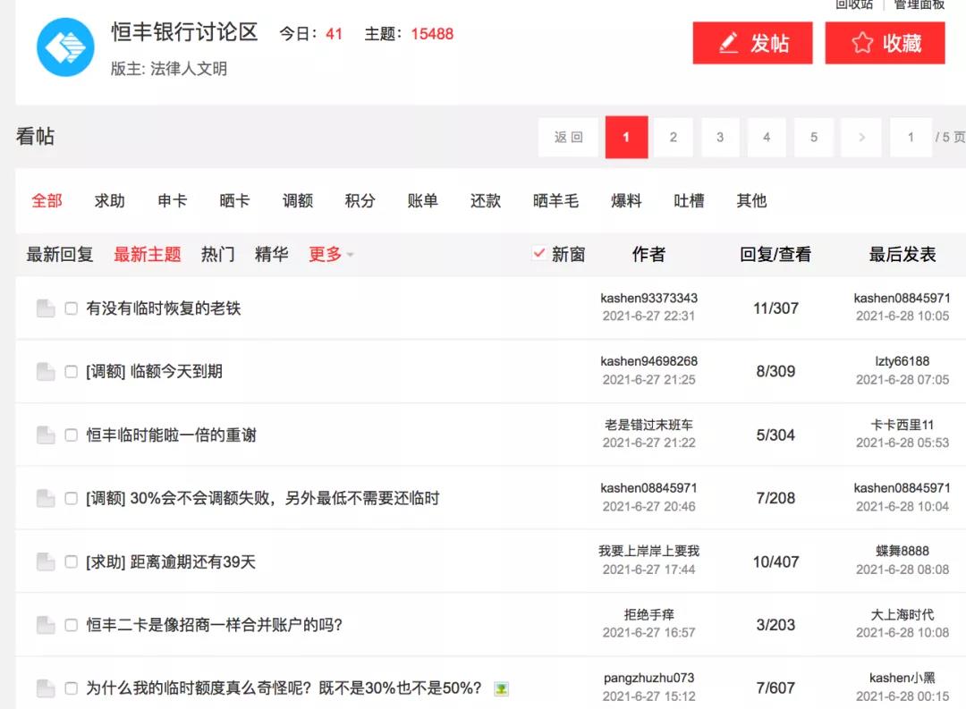This screenshot has height=709, width=966.
Task: Click the red 收藏 favorite button
Action: click(x=885, y=43)
